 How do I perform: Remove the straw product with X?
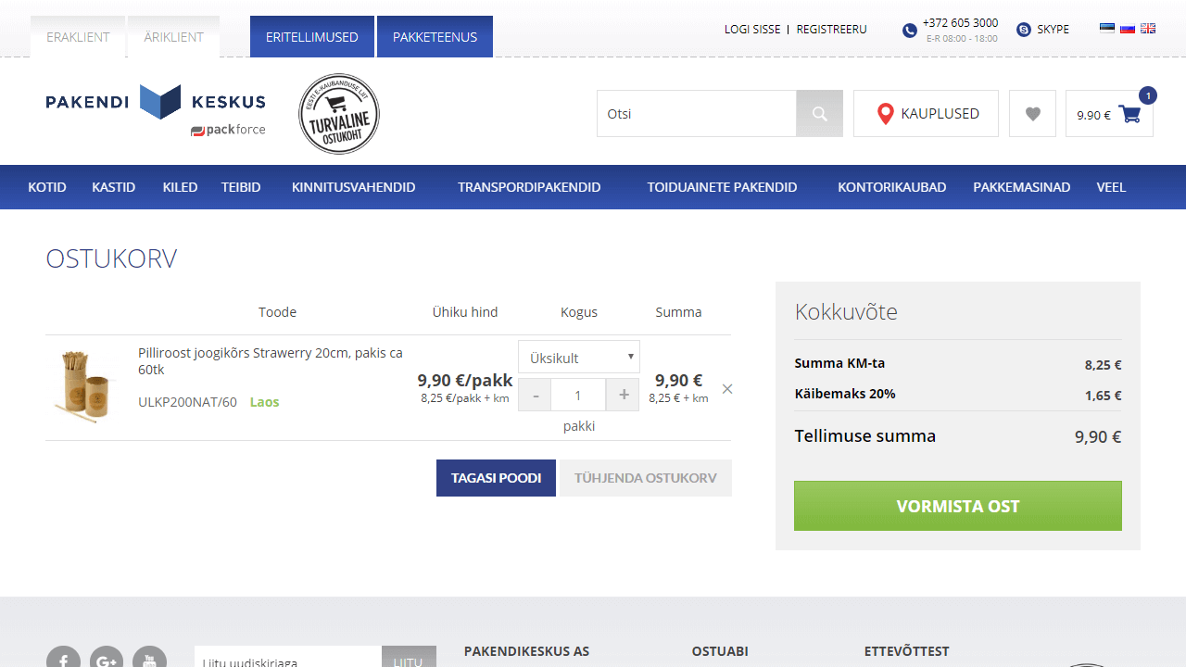point(727,389)
